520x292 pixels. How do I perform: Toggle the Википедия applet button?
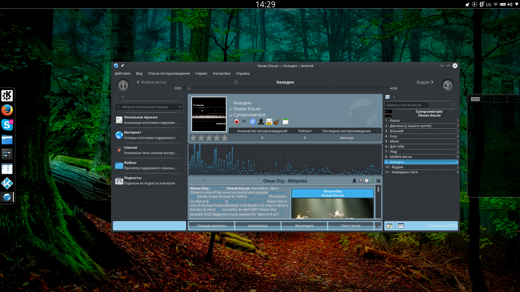(304, 226)
